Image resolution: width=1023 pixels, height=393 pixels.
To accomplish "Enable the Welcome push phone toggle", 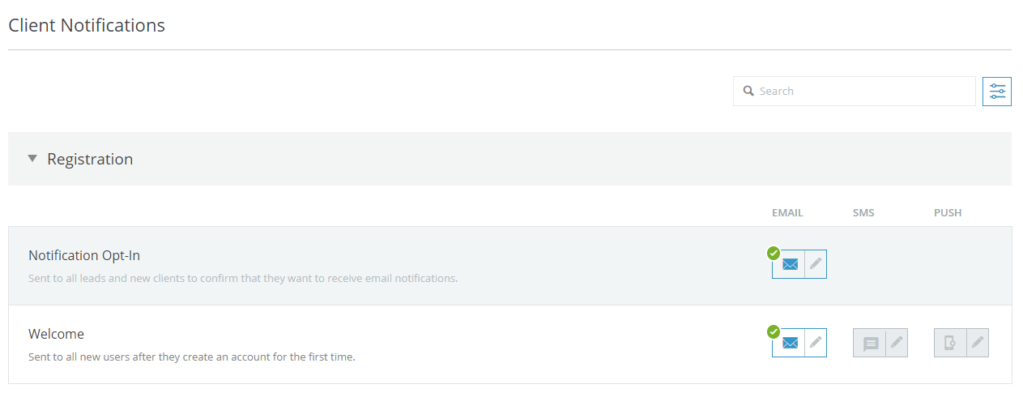I will [x=951, y=343].
